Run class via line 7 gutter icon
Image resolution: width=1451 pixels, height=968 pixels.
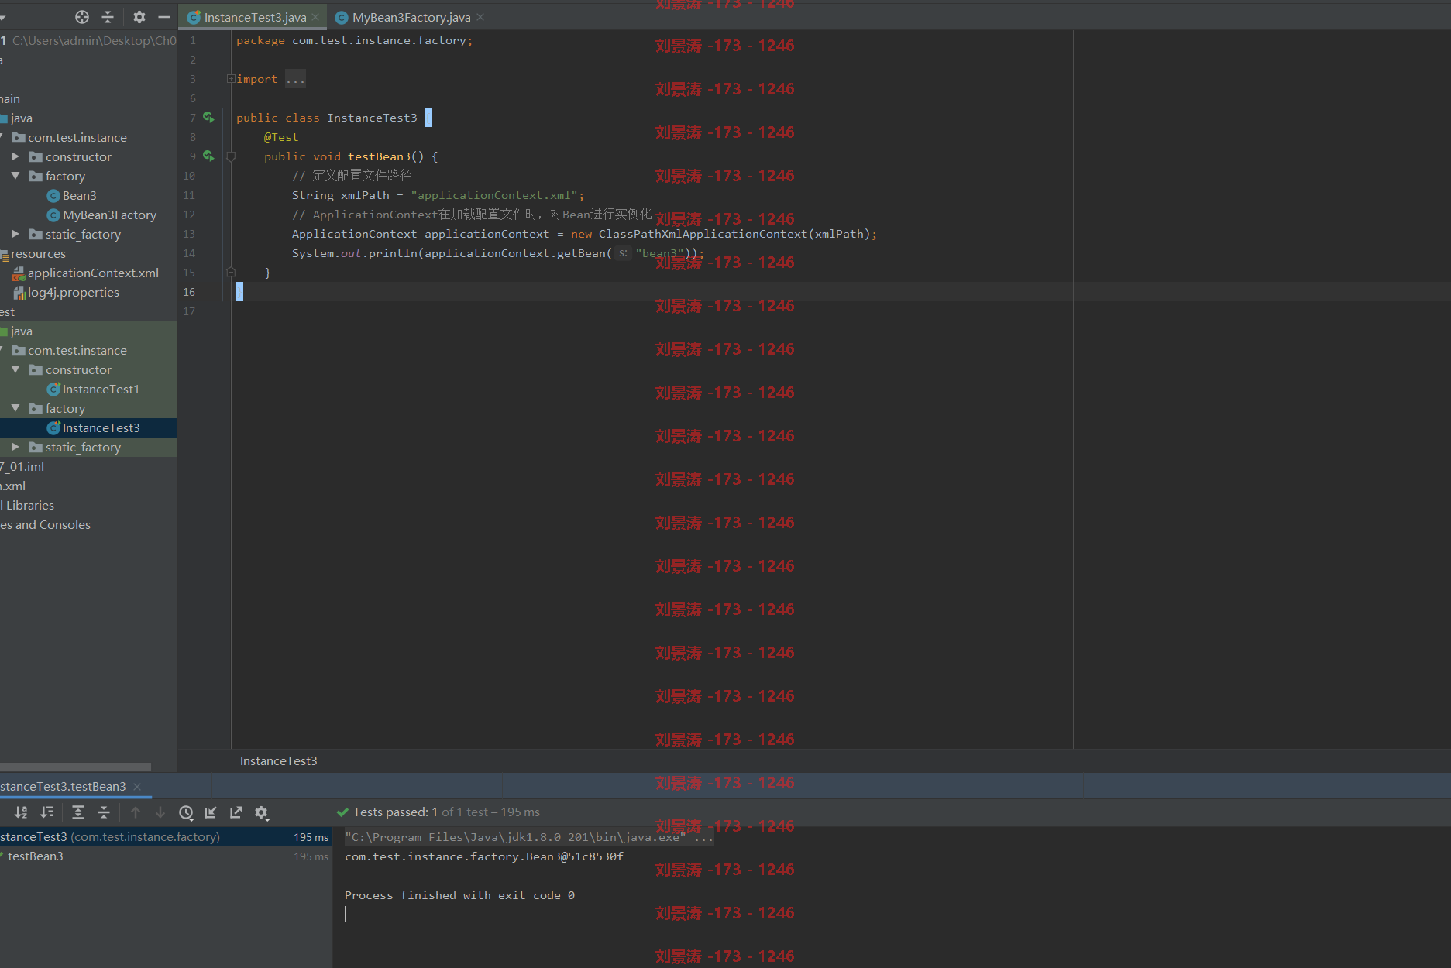click(208, 117)
